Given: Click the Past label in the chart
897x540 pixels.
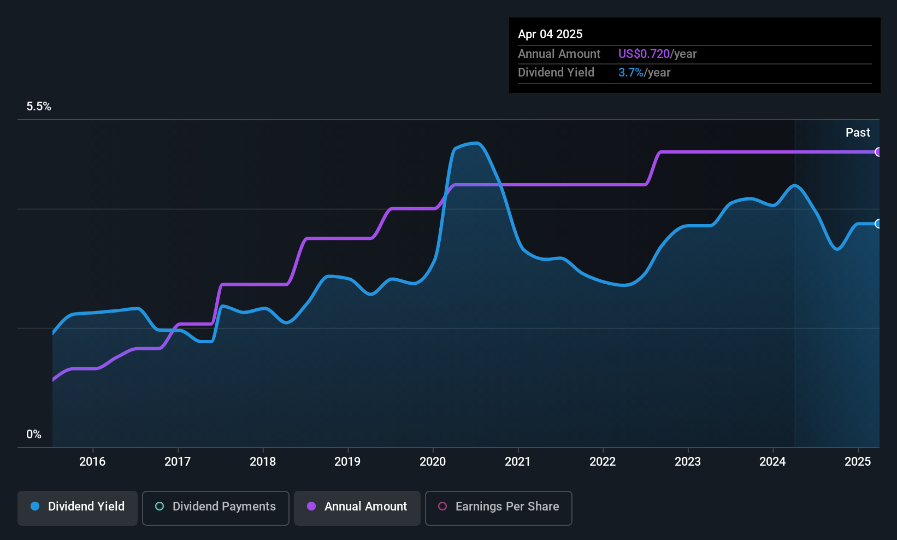Looking at the screenshot, I should click(858, 133).
